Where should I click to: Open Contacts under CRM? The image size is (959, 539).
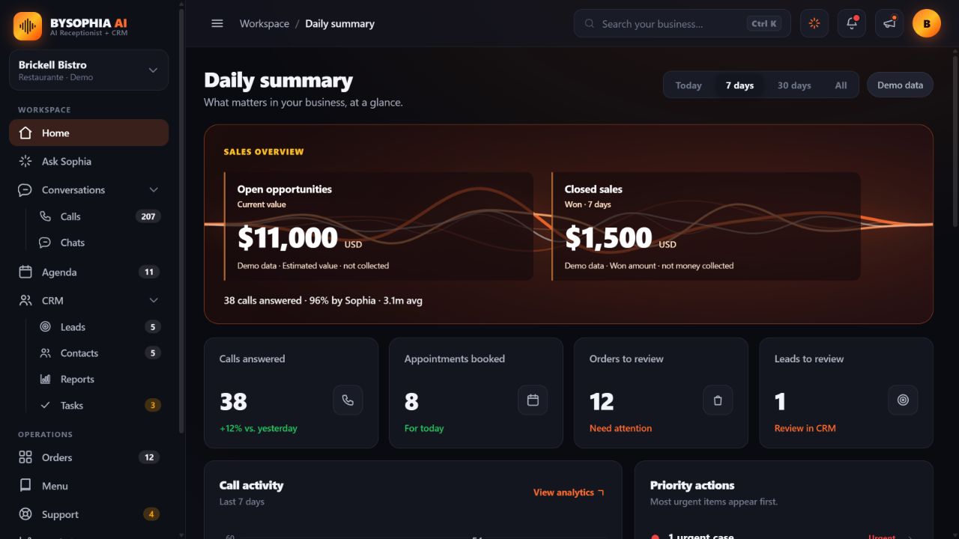coord(99,353)
